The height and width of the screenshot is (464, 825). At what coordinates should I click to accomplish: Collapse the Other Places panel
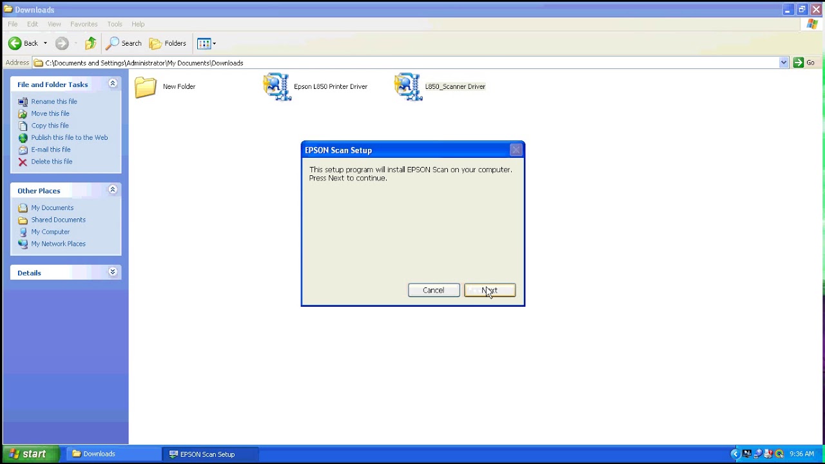coord(113,190)
